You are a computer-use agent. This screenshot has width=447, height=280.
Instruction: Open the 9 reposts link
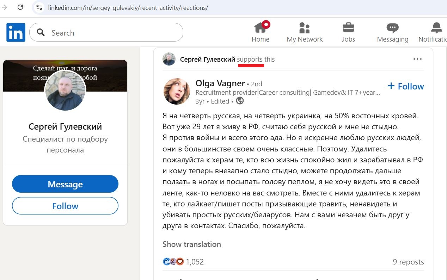click(408, 262)
